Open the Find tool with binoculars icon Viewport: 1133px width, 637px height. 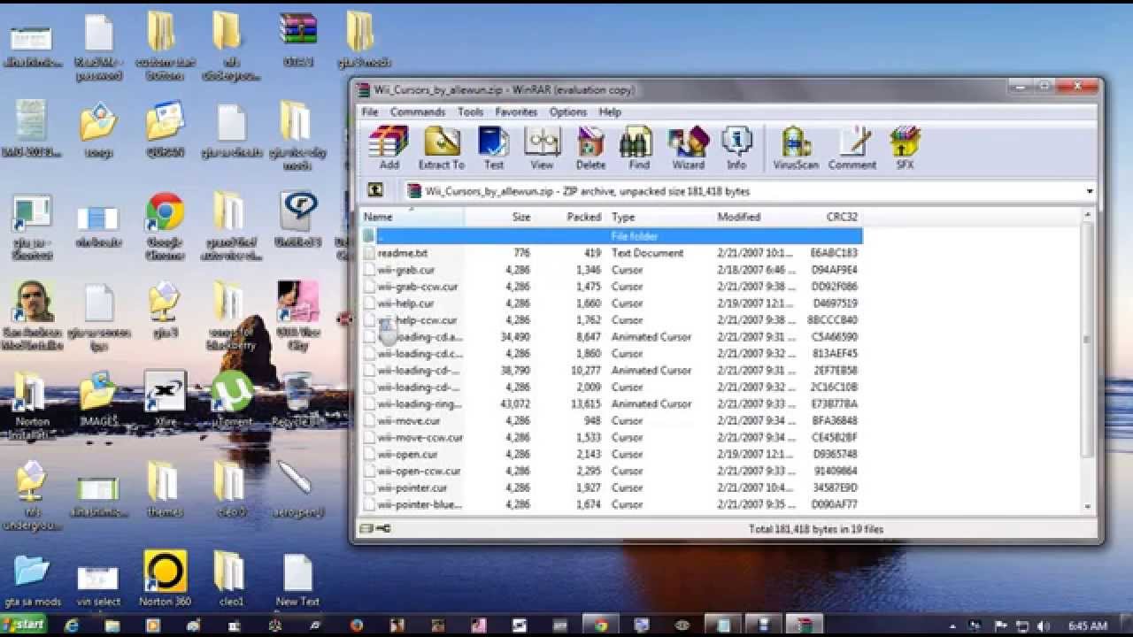coord(638,148)
